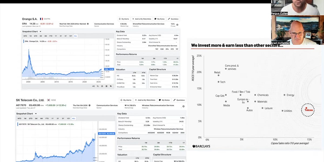Screen dimensions: 324x162
Task: Select QTD range on SK Telecom chart
Action: 31,118
